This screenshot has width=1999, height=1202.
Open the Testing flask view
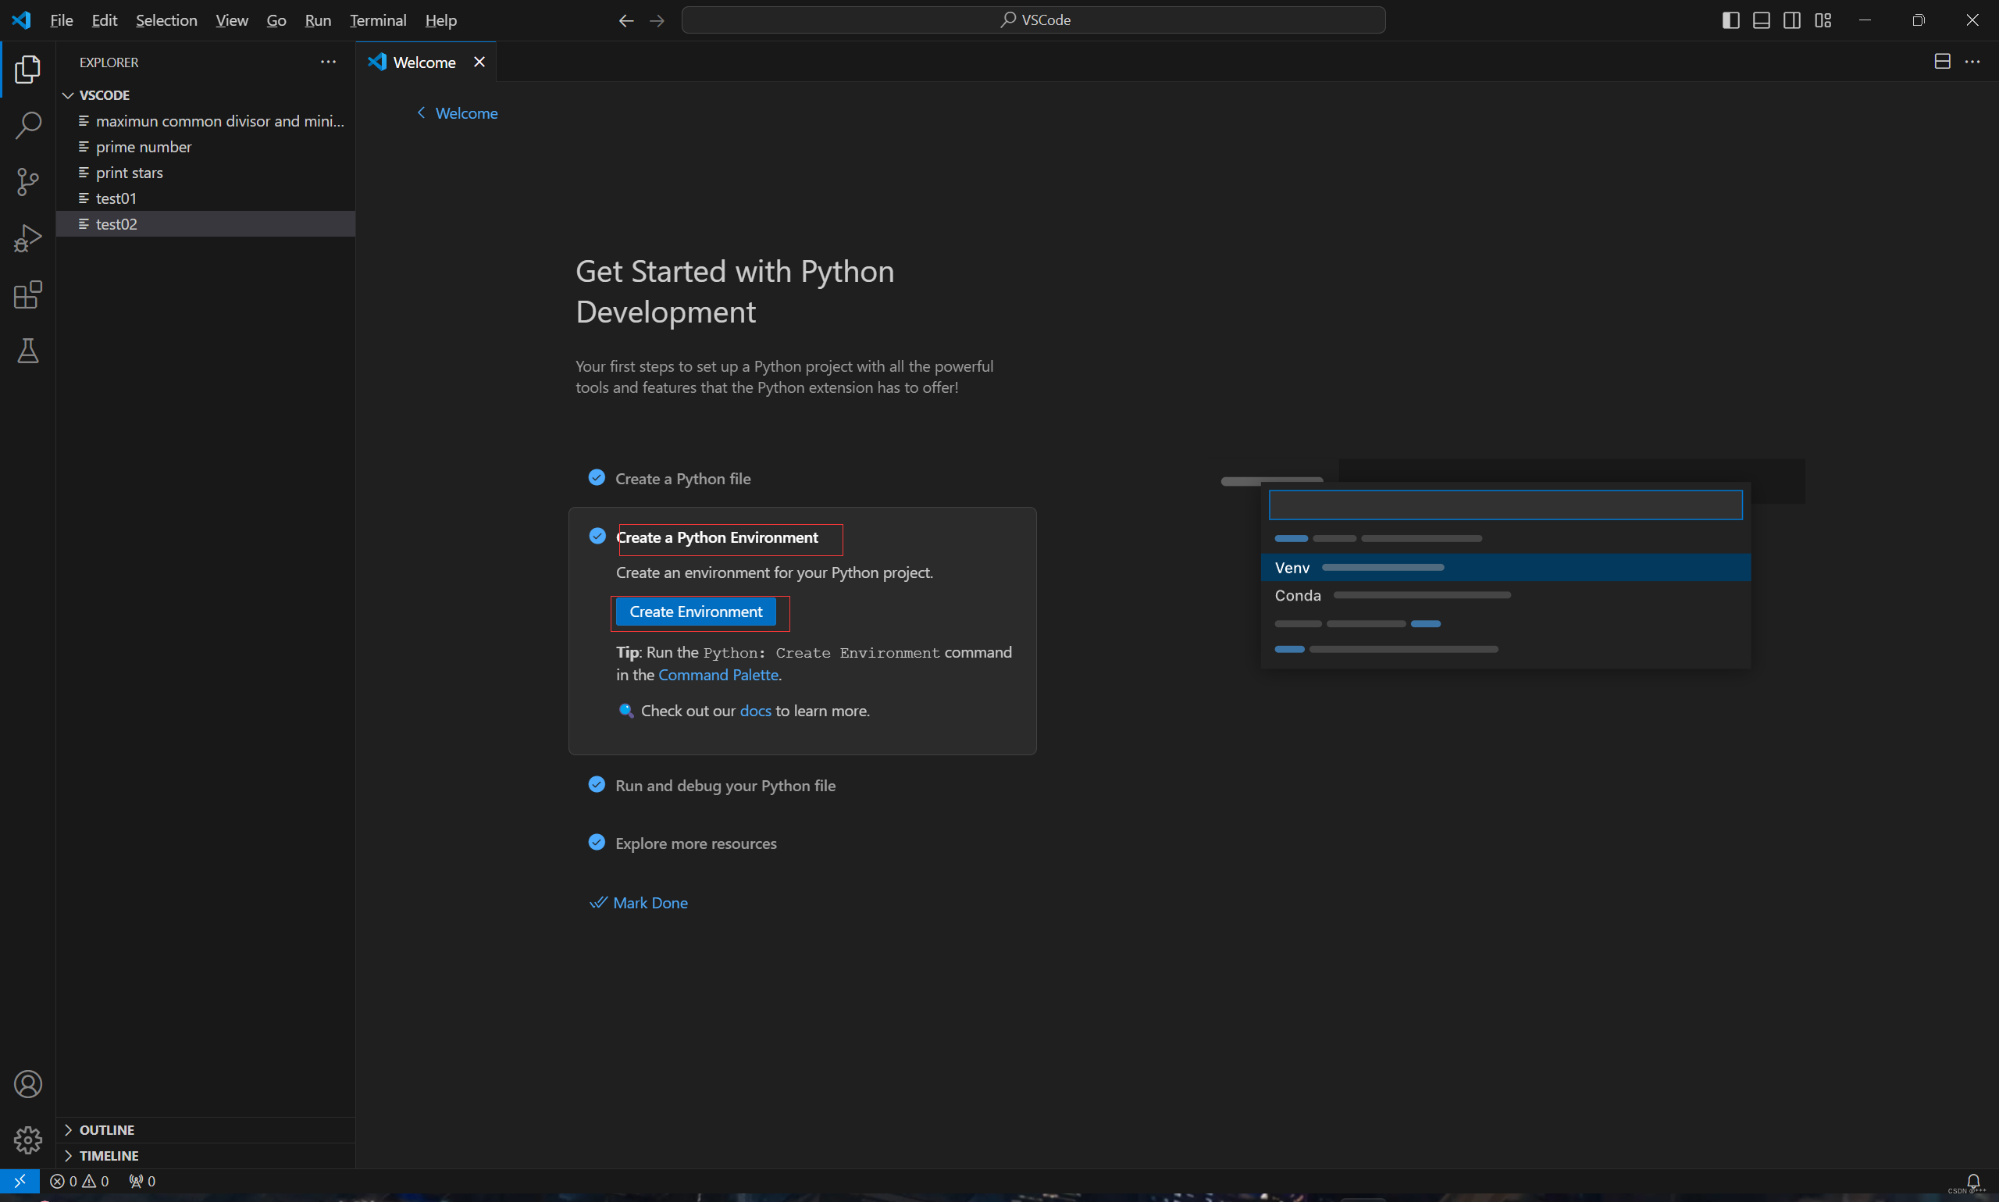pyautogui.click(x=27, y=351)
